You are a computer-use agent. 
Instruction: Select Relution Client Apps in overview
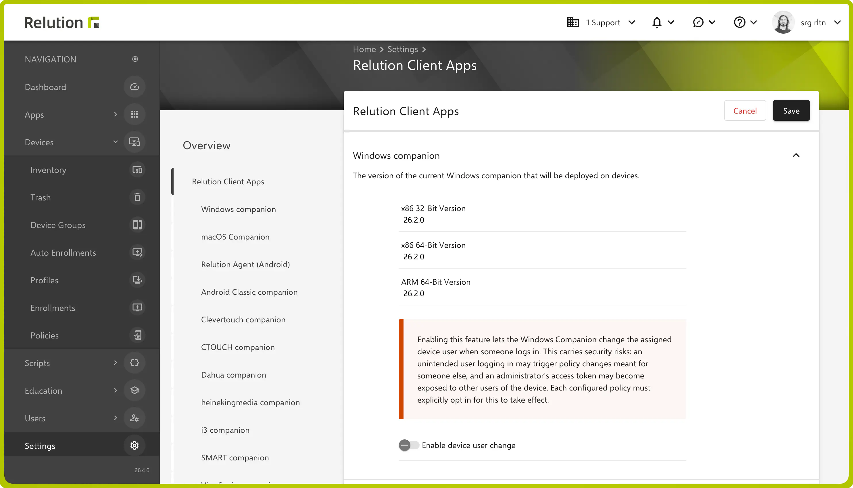tap(228, 181)
